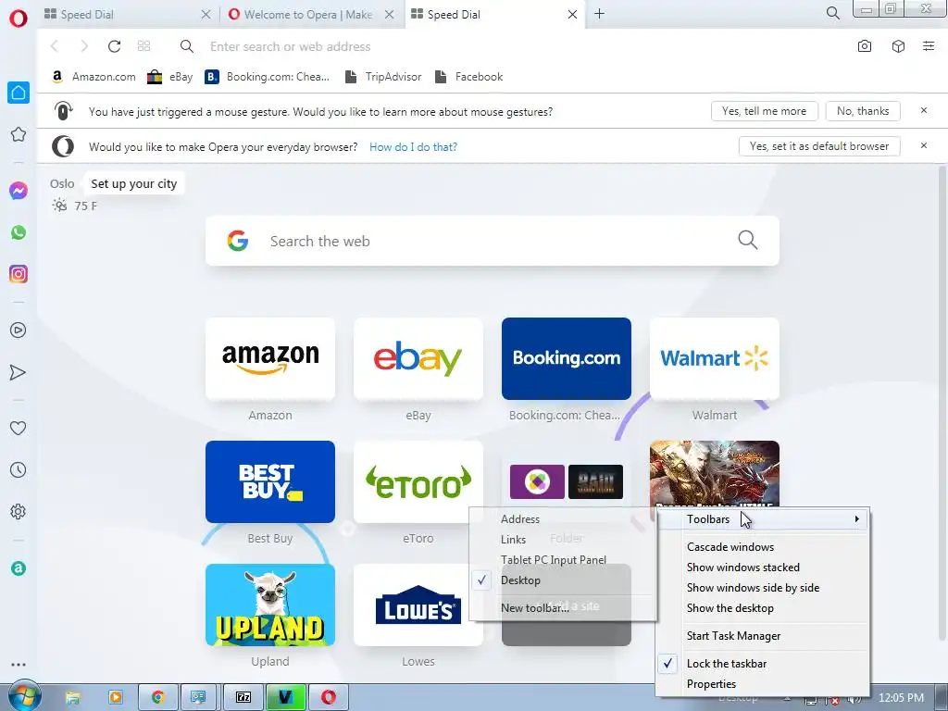The height and width of the screenshot is (711, 948).
Task: Open the Pinboards heart sidebar icon
Action: pyautogui.click(x=19, y=428)
